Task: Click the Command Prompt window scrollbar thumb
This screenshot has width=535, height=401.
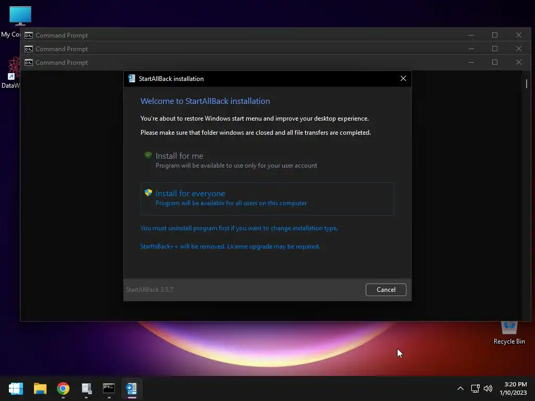Action: click(x=527, y=84)
